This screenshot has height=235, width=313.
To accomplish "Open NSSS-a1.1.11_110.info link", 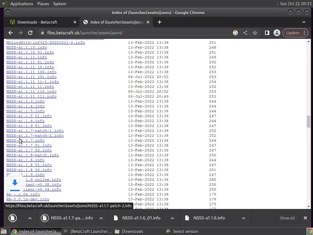I will click(x=31, y=91).
